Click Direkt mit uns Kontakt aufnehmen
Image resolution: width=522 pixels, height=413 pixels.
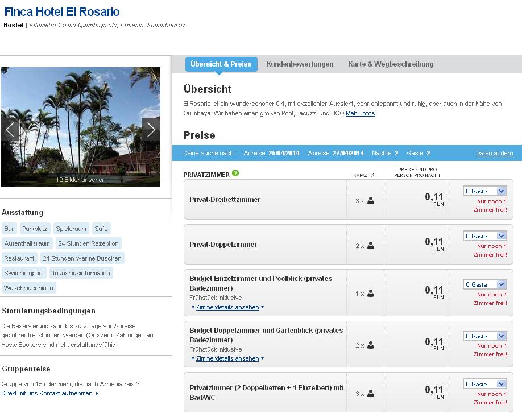[50, 393]
